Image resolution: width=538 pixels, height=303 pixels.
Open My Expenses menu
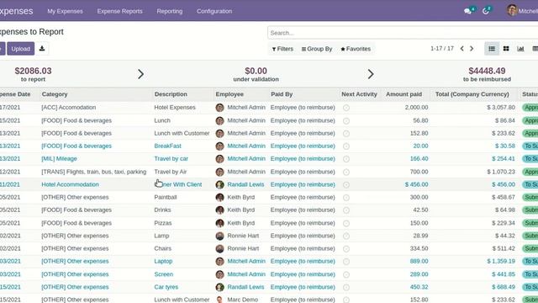65,11
